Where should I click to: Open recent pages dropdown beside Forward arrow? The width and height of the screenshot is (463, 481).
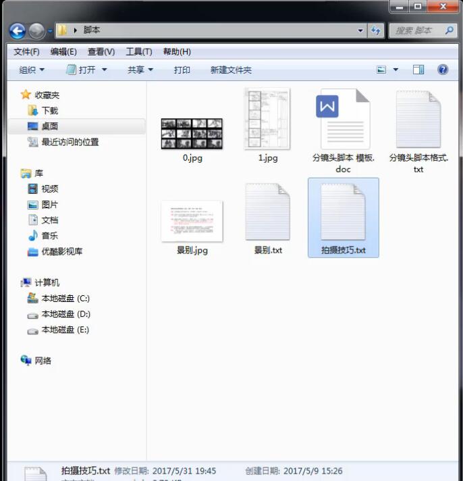tap(50, 31)
